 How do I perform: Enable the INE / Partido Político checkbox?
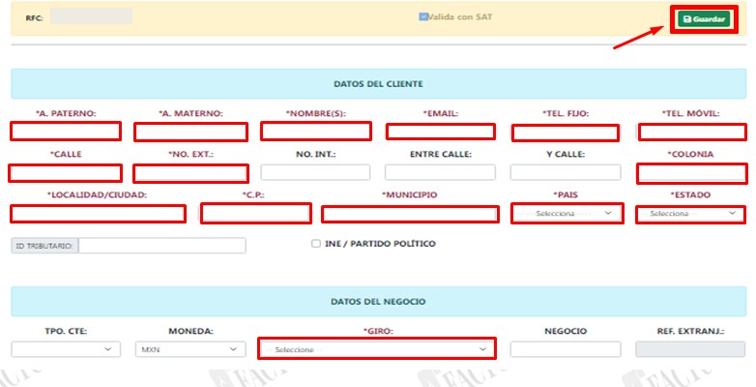pos(316,244)
